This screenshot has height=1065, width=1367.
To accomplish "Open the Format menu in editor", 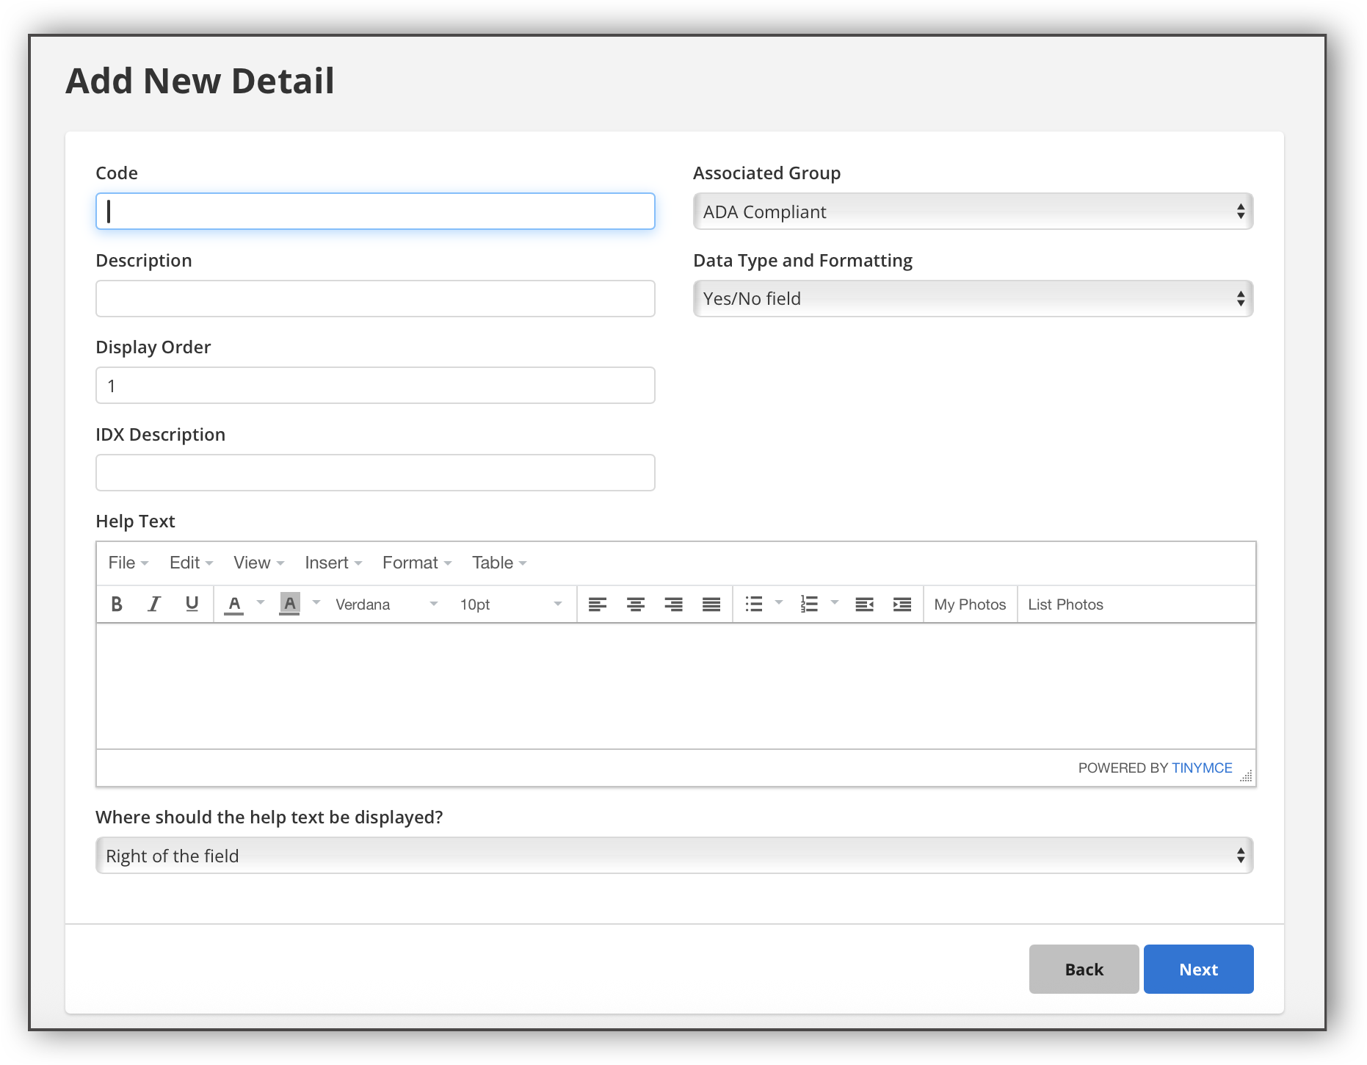I will [x=416, y=563].
